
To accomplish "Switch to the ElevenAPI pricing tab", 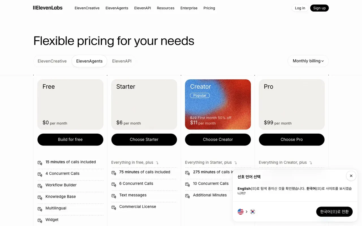I will pyautogui.click(x=122, y=61).
